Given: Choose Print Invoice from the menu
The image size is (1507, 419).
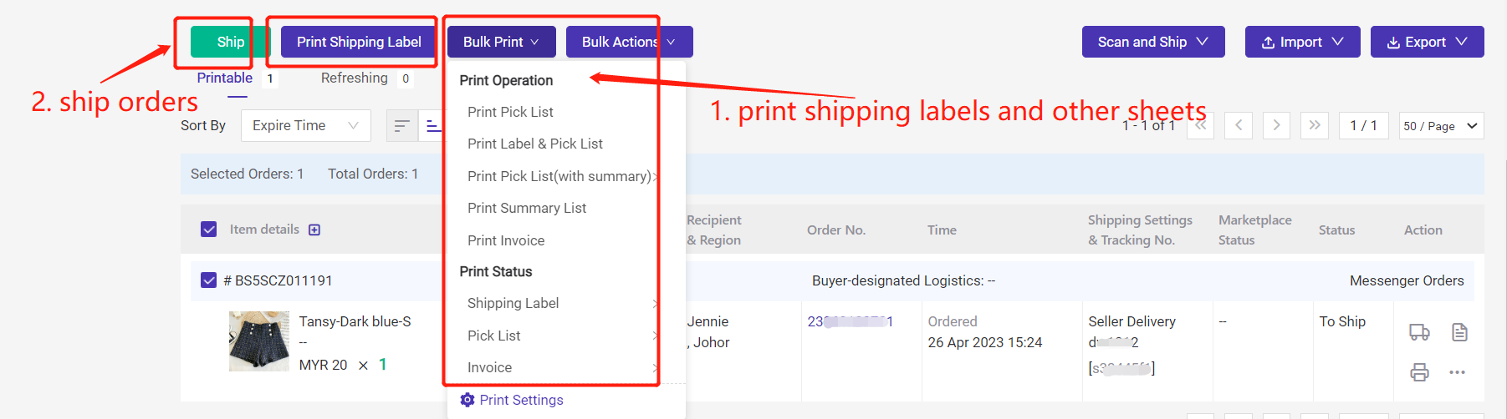Looking at the screenshot, I should (506, 240).
